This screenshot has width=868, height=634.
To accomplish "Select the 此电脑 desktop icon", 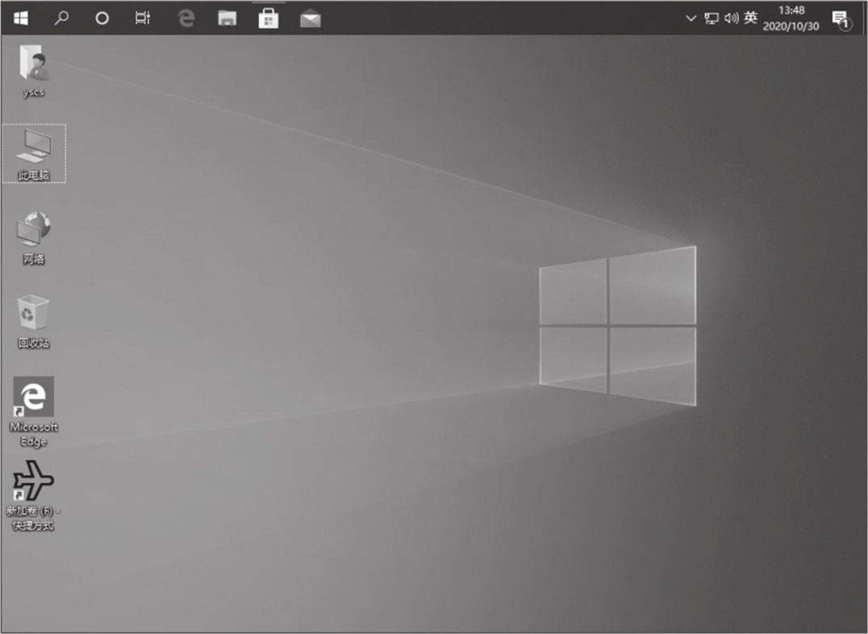I will click(x=34, y=154).
